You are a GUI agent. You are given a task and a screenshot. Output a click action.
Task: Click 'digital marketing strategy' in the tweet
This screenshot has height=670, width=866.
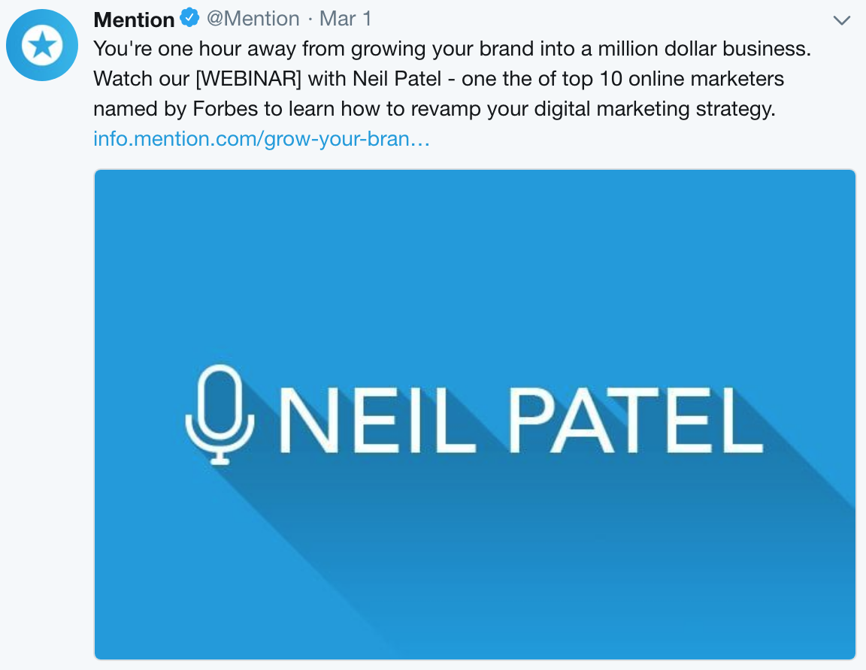pos(655,109)
